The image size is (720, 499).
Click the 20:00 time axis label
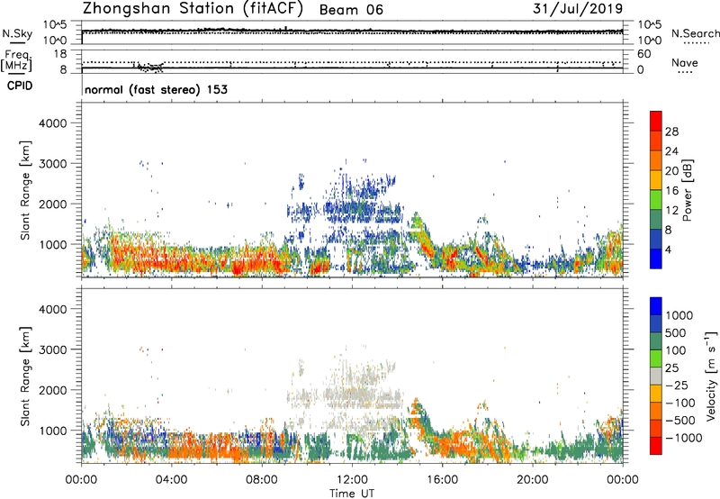tap(533, 480)
